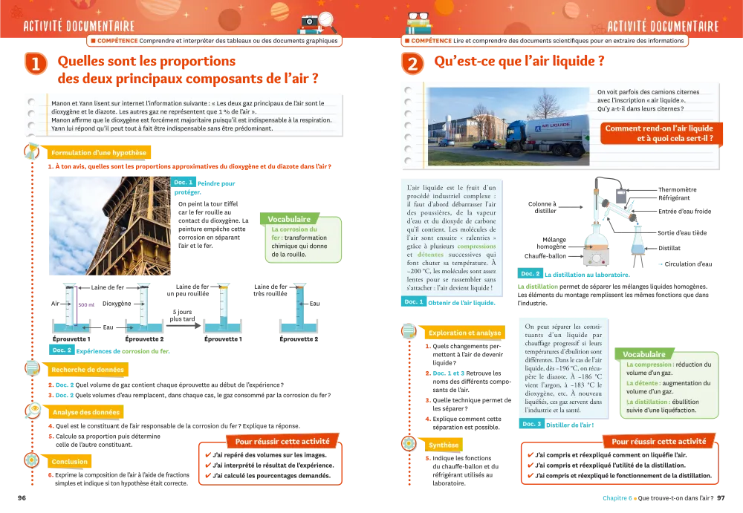
Task: Click the 'Mélange homogène' diagram label
Action: (551, 243)
